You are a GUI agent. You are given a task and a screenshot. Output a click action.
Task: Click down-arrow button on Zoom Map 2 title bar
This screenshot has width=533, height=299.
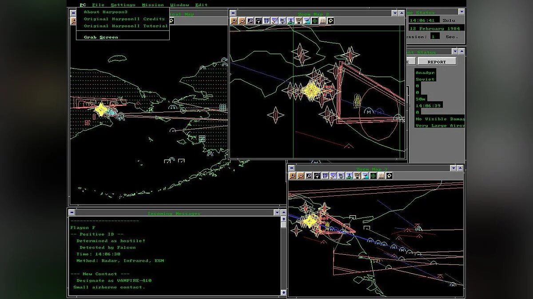pos(394,13)
